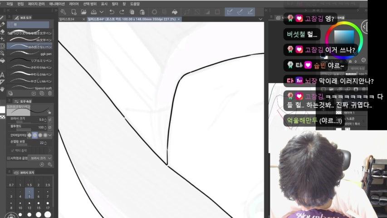
Task: Open sub tool detail wrench icon
Action: click(x=50, y=164)
